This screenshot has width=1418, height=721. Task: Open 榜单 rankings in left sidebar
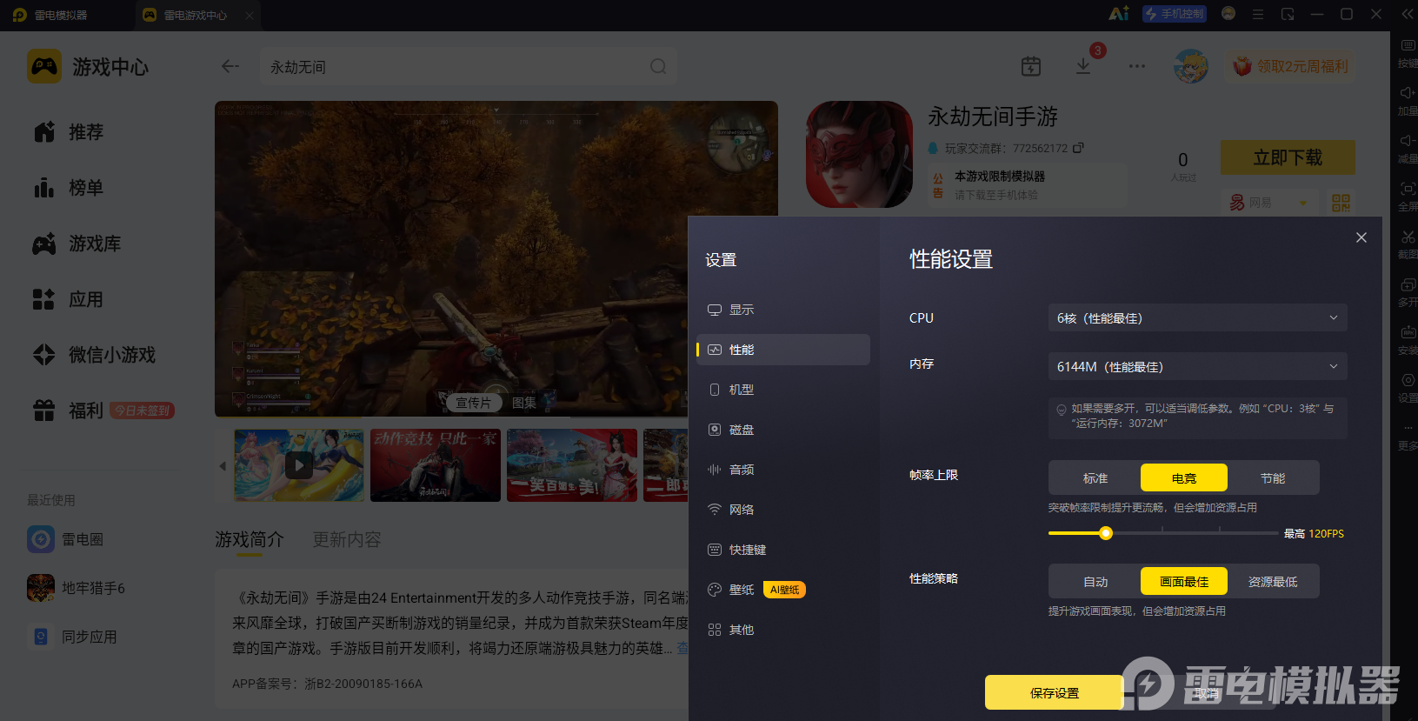point(69,188)
